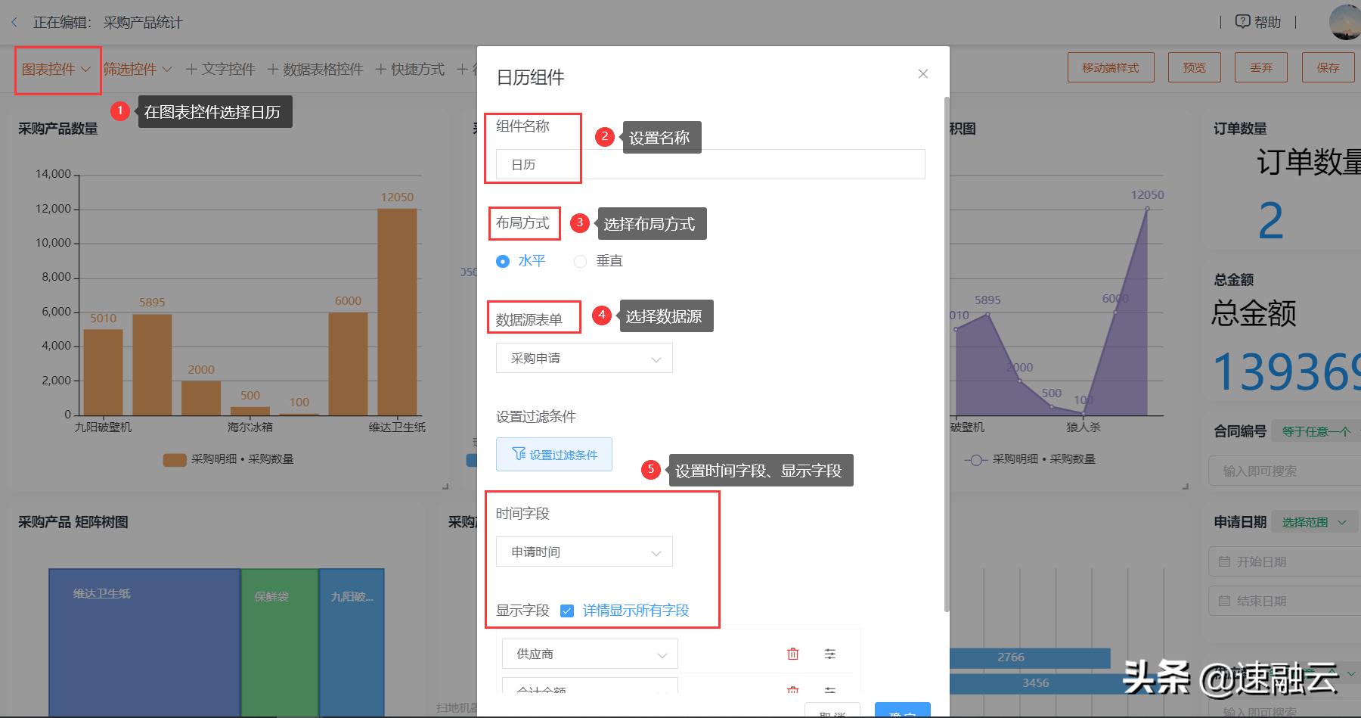The height and width of the screenshot is (718, 1361).
Task: Open field options with the sliders icon
Action: coord(829,653)
